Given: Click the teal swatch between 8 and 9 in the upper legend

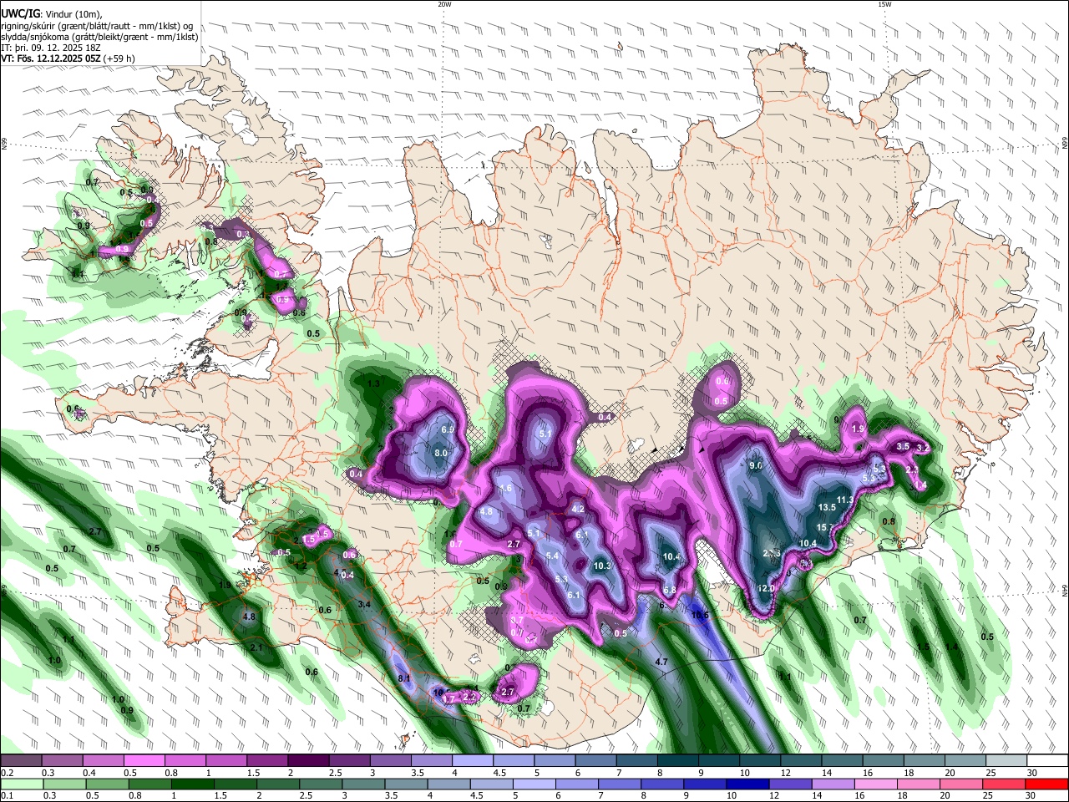Looking at the screenshot, I should click(678, 760).
